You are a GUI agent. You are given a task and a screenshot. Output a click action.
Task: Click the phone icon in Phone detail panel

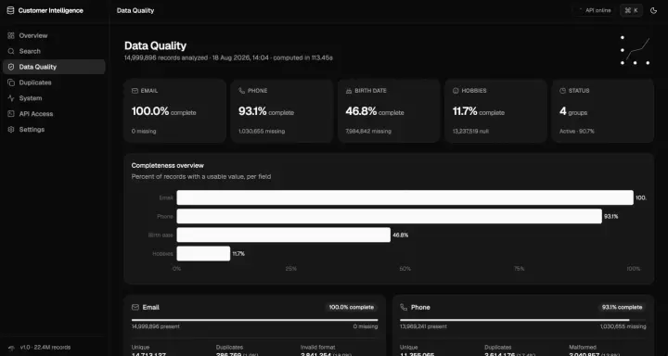404,308
